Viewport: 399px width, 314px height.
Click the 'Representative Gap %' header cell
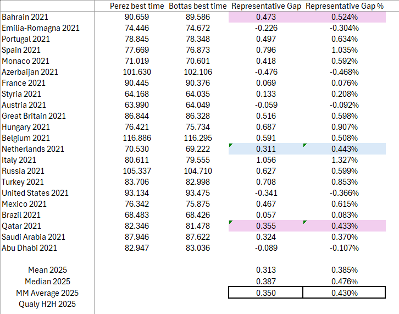(x=345, y=6)
